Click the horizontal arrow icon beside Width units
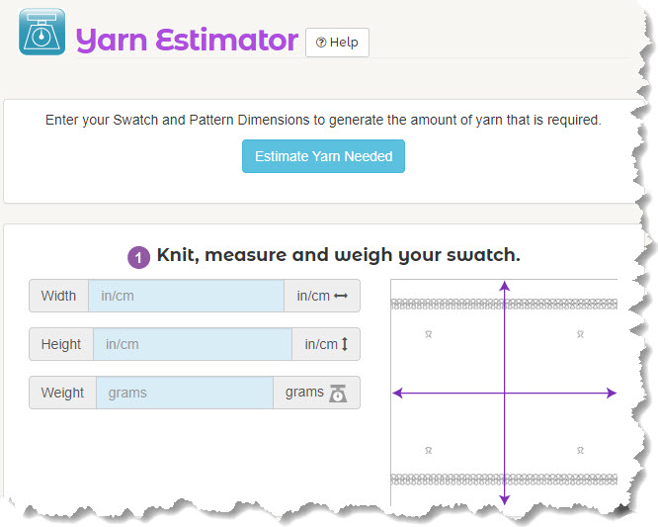 pos(341,296)
